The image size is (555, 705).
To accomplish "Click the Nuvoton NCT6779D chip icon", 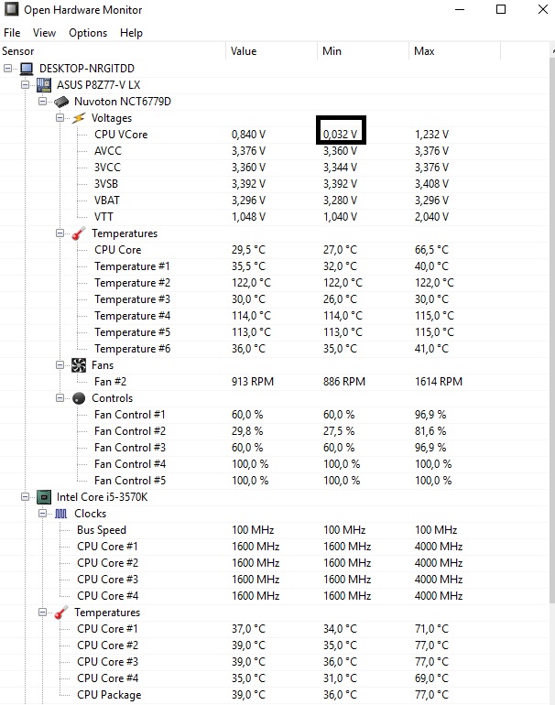I will point(60,102).
